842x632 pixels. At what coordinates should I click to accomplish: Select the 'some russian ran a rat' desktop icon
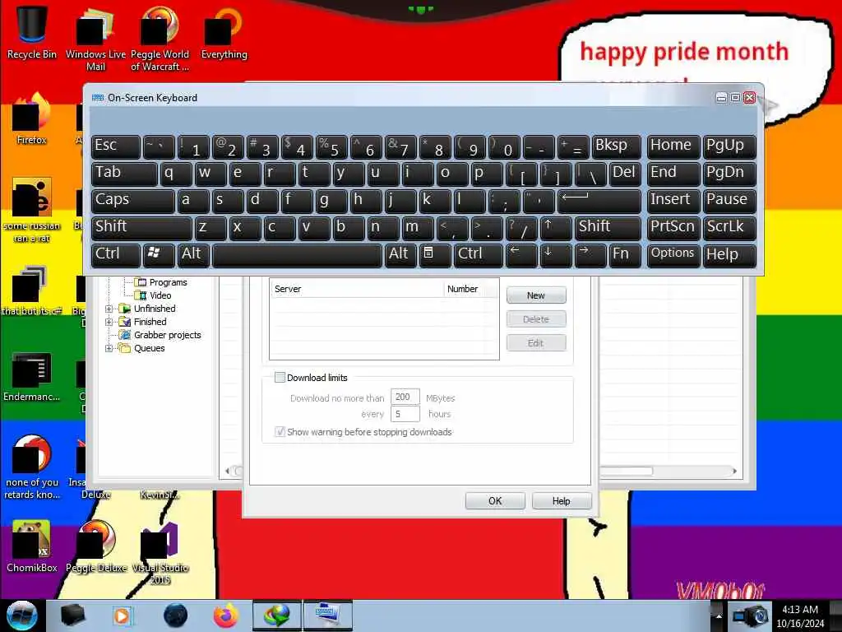31,210
